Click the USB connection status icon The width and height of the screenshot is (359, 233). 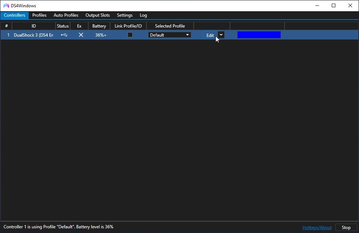coord(64,35)
